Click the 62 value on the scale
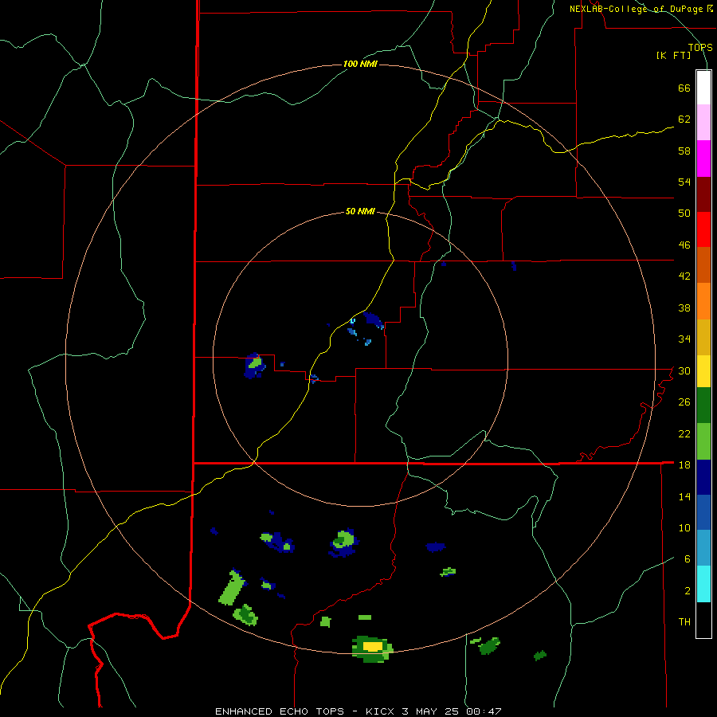The height and width of the screenshot is (717, 717). coord(684,119)
